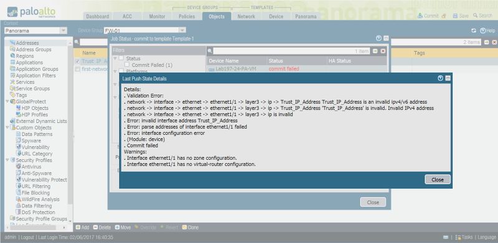498x243 pixels.
Task: Click the Commit icon in top bar
Action: tap(420, 16)
